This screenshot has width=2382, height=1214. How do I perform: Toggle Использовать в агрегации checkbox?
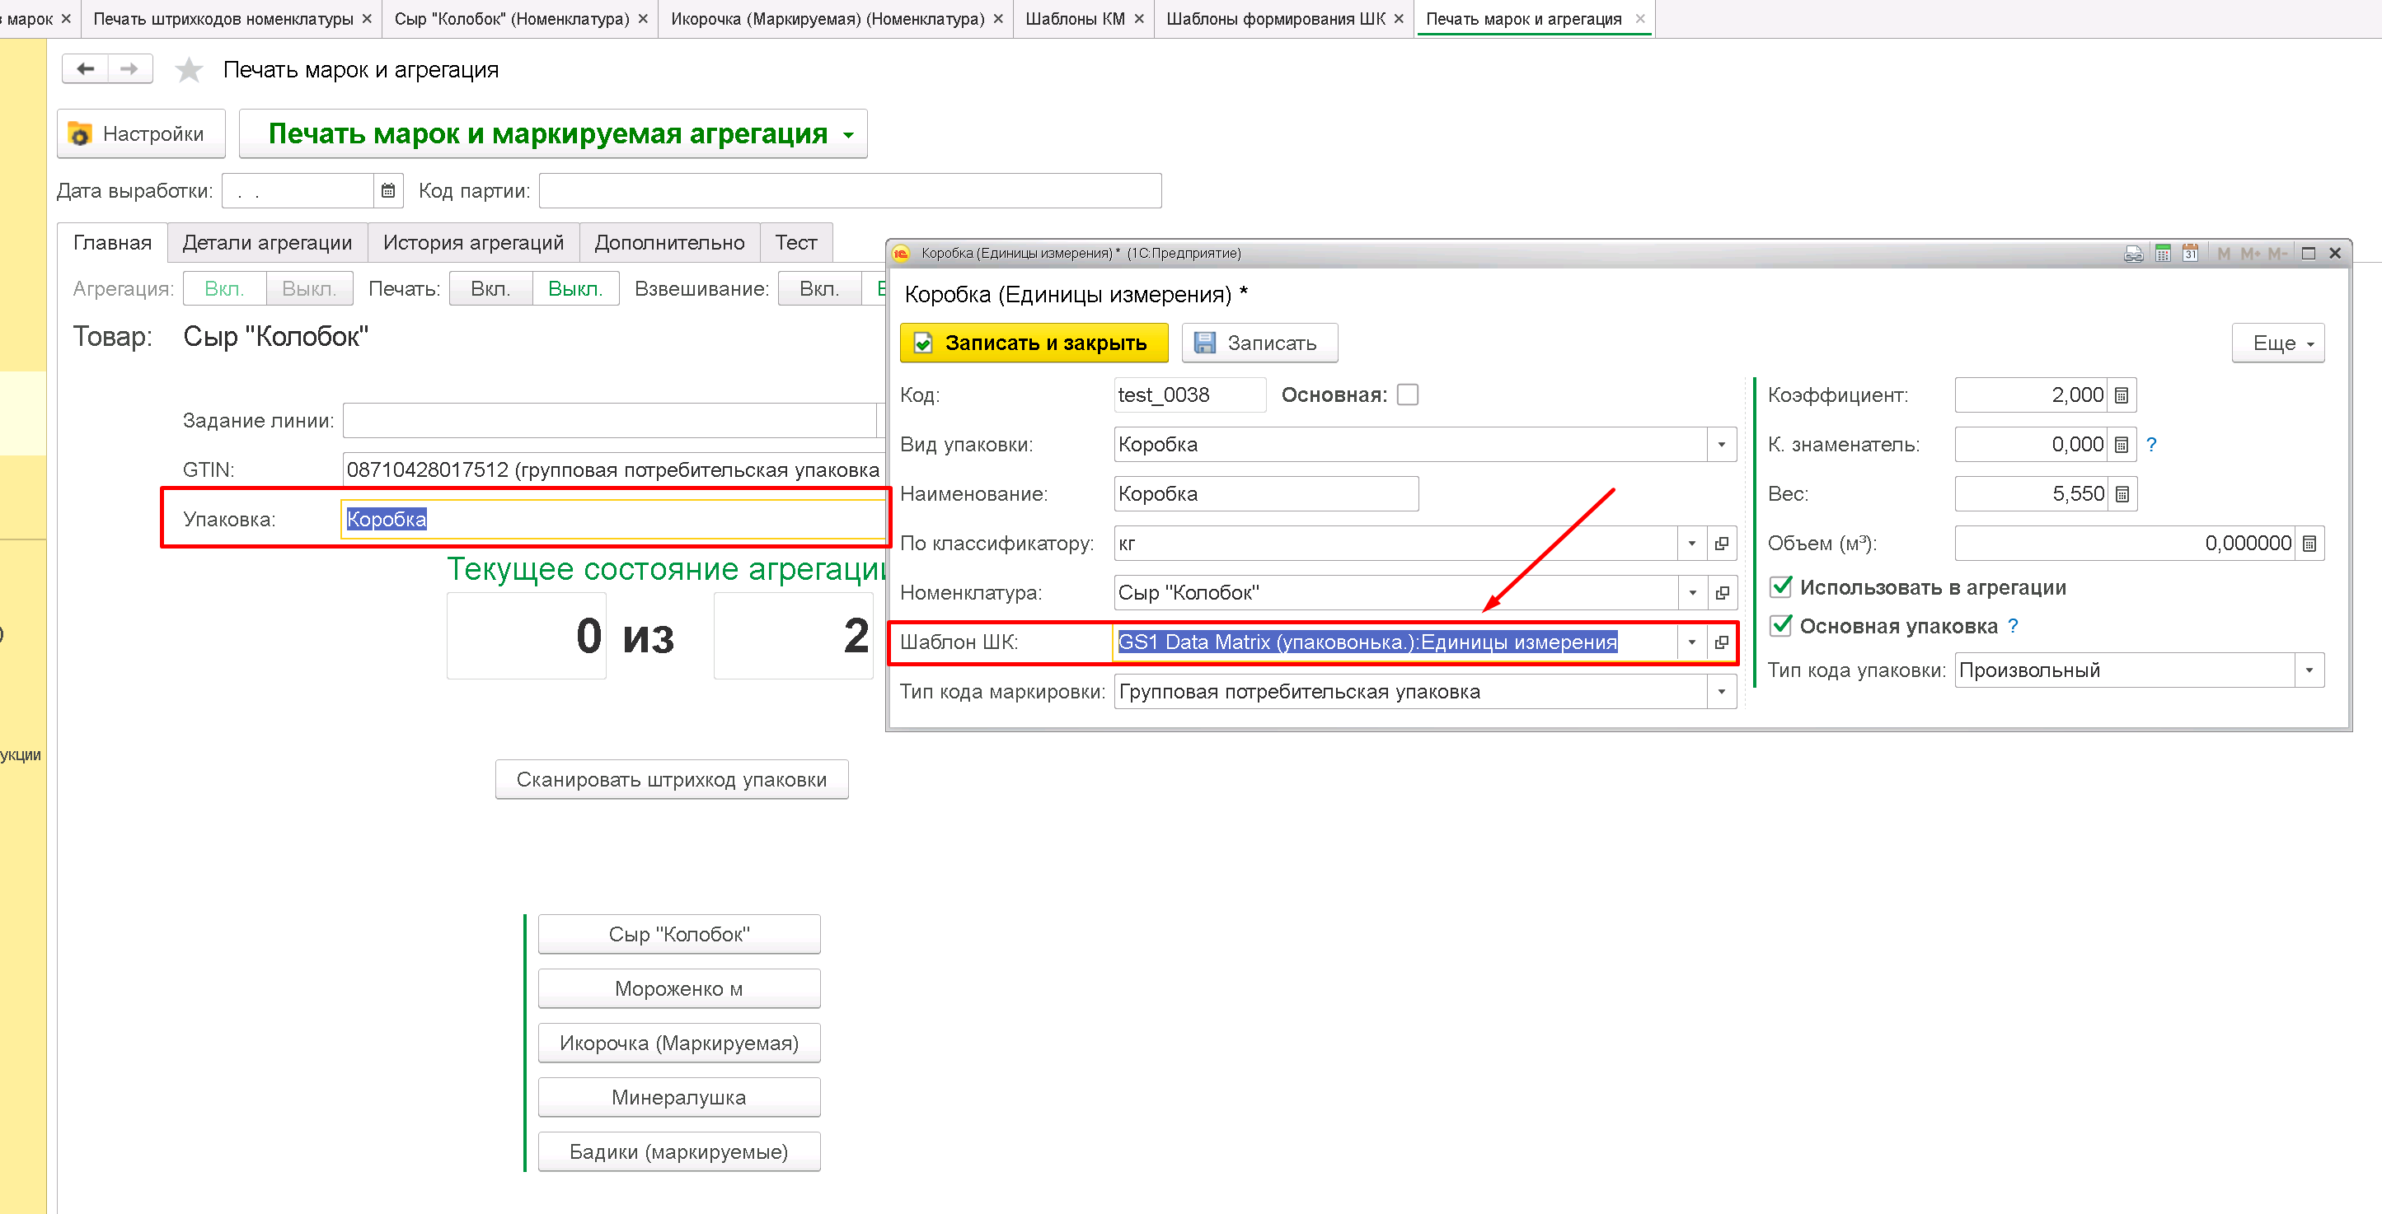1781,586
